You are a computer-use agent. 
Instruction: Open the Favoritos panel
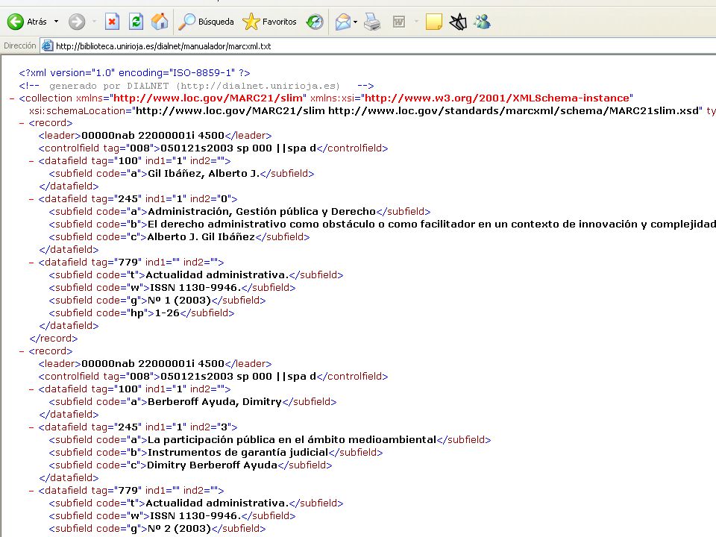coord(269,22)
